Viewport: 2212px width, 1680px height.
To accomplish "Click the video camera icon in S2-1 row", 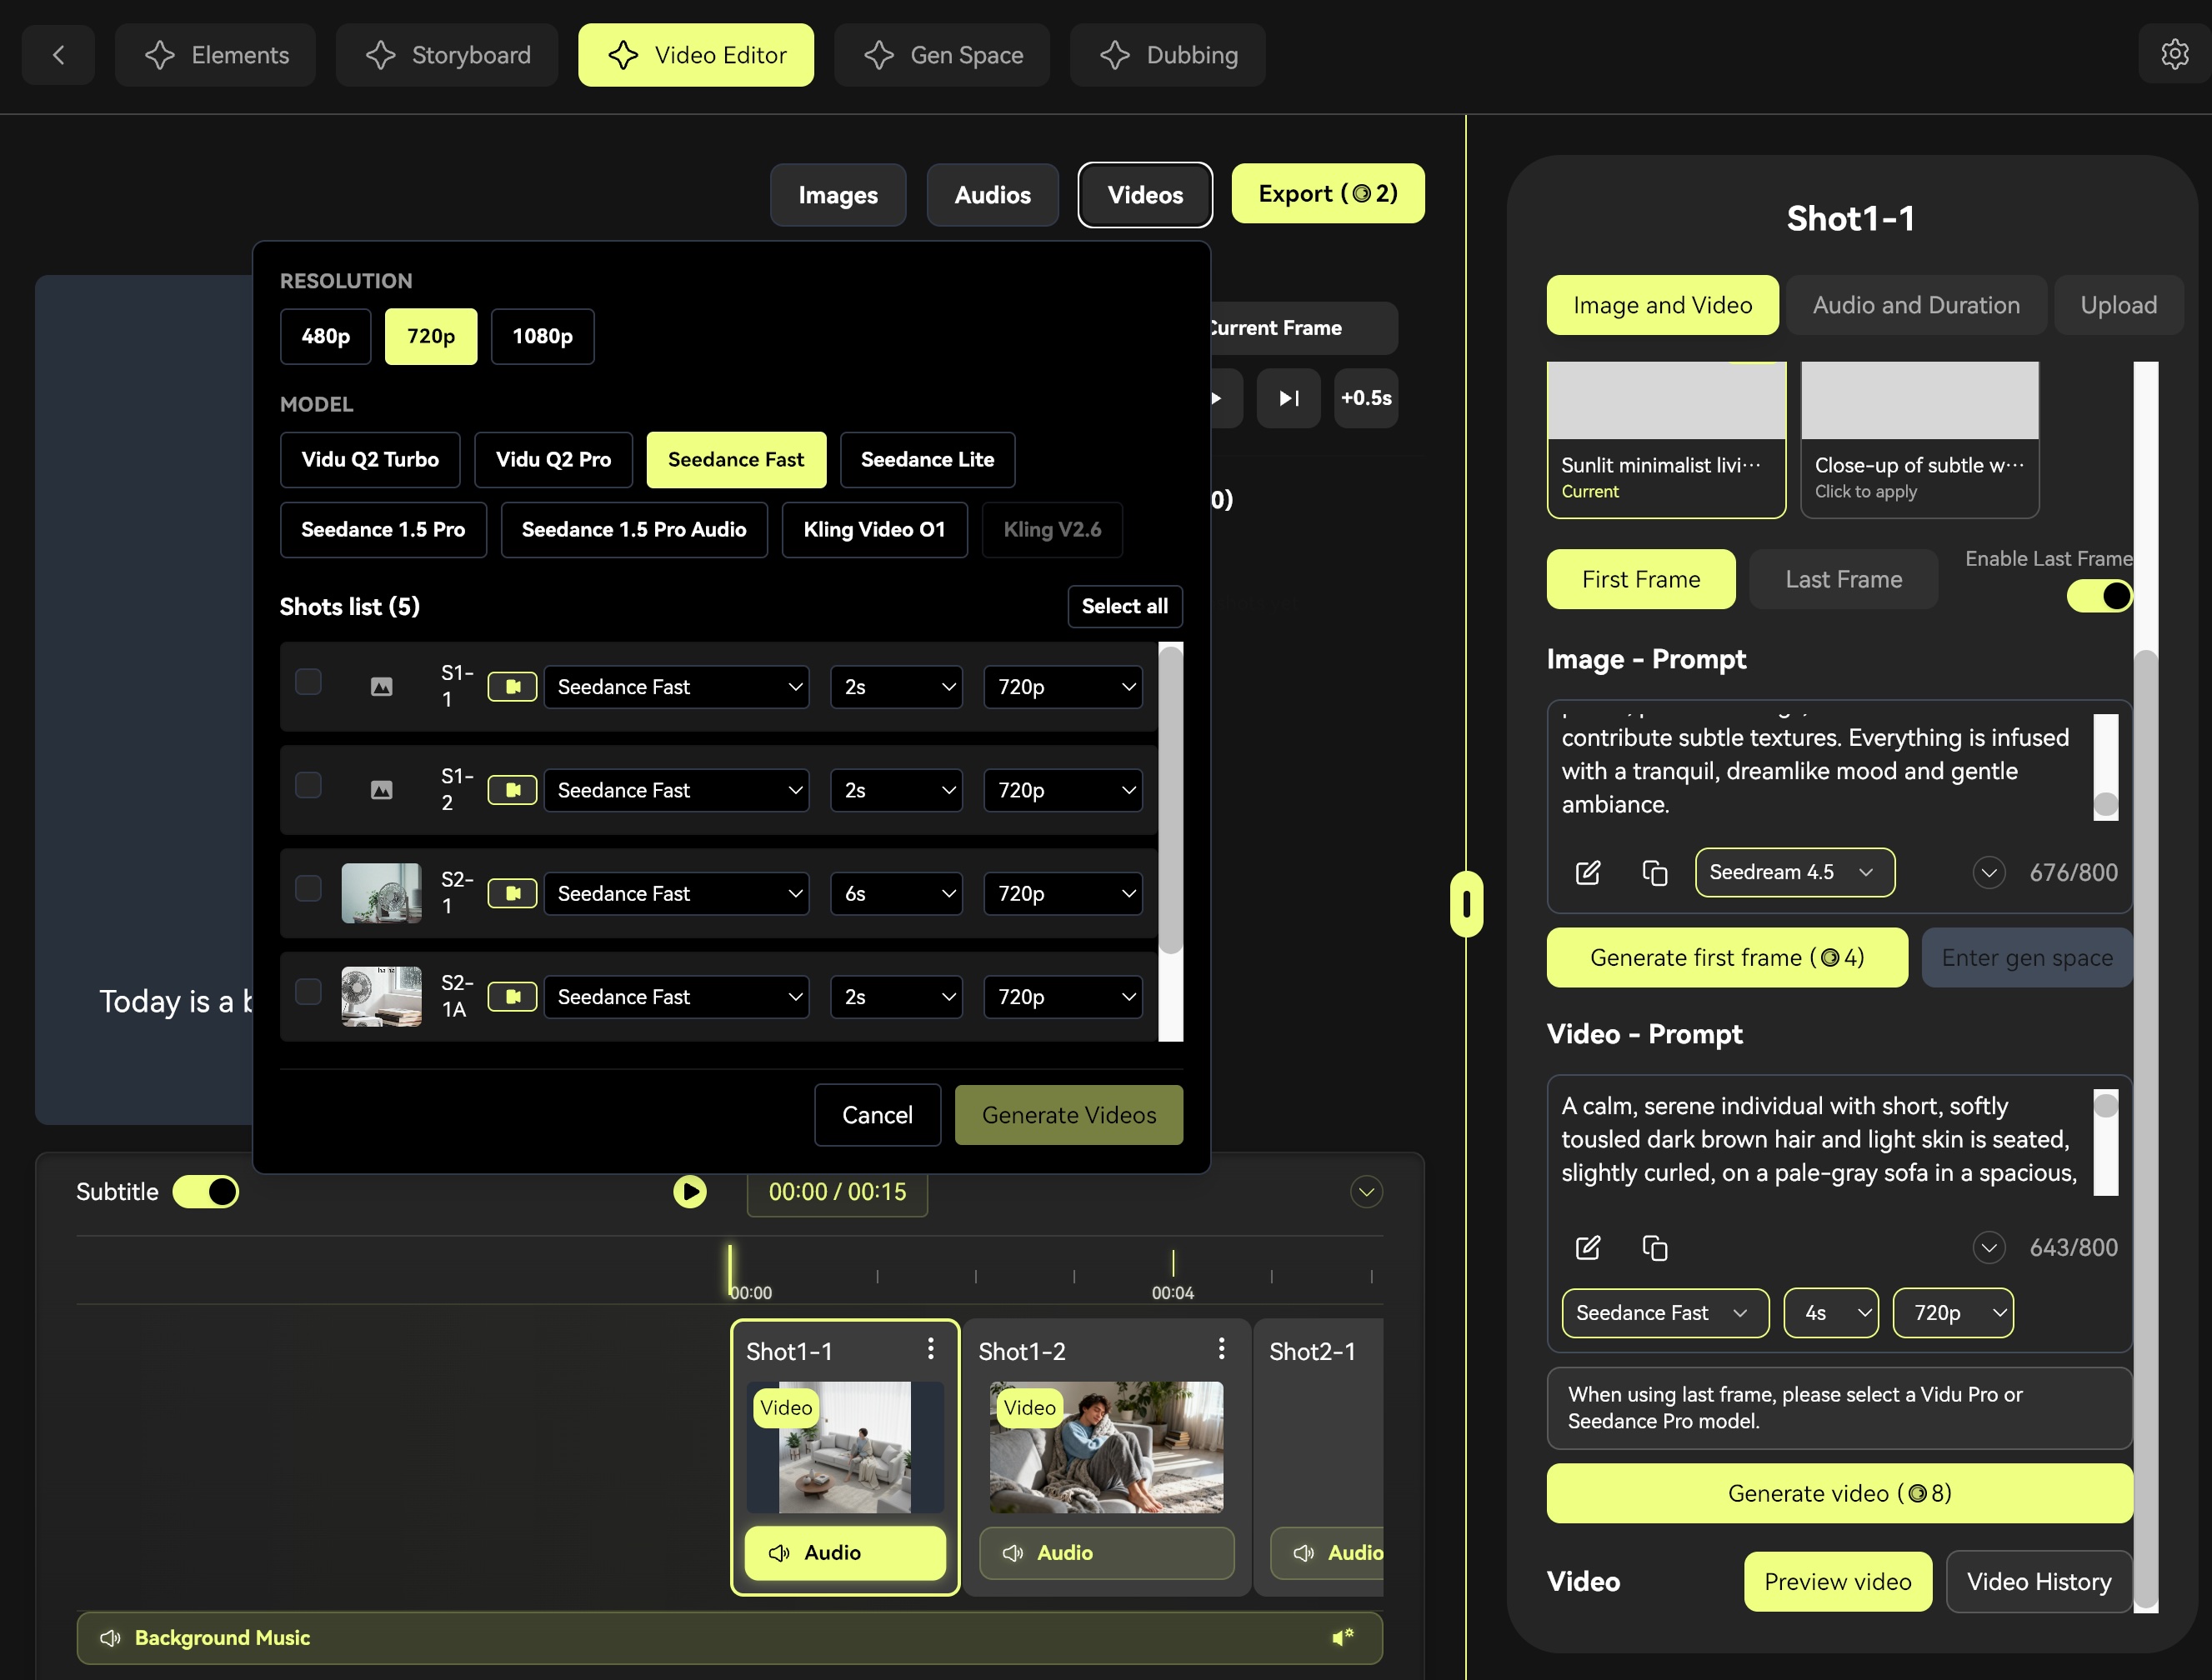I will pos(512,893).
